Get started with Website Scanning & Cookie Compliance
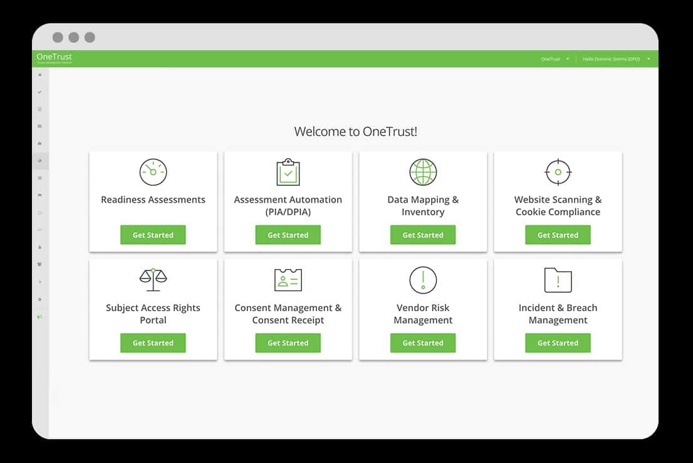The image size is (693, 463). (558, 235)
